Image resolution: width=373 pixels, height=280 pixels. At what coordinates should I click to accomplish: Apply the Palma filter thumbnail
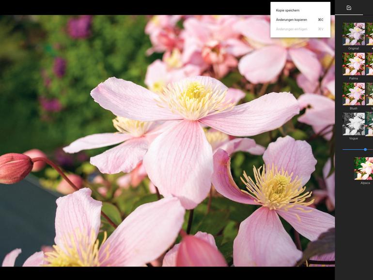[x=354, y=64]
